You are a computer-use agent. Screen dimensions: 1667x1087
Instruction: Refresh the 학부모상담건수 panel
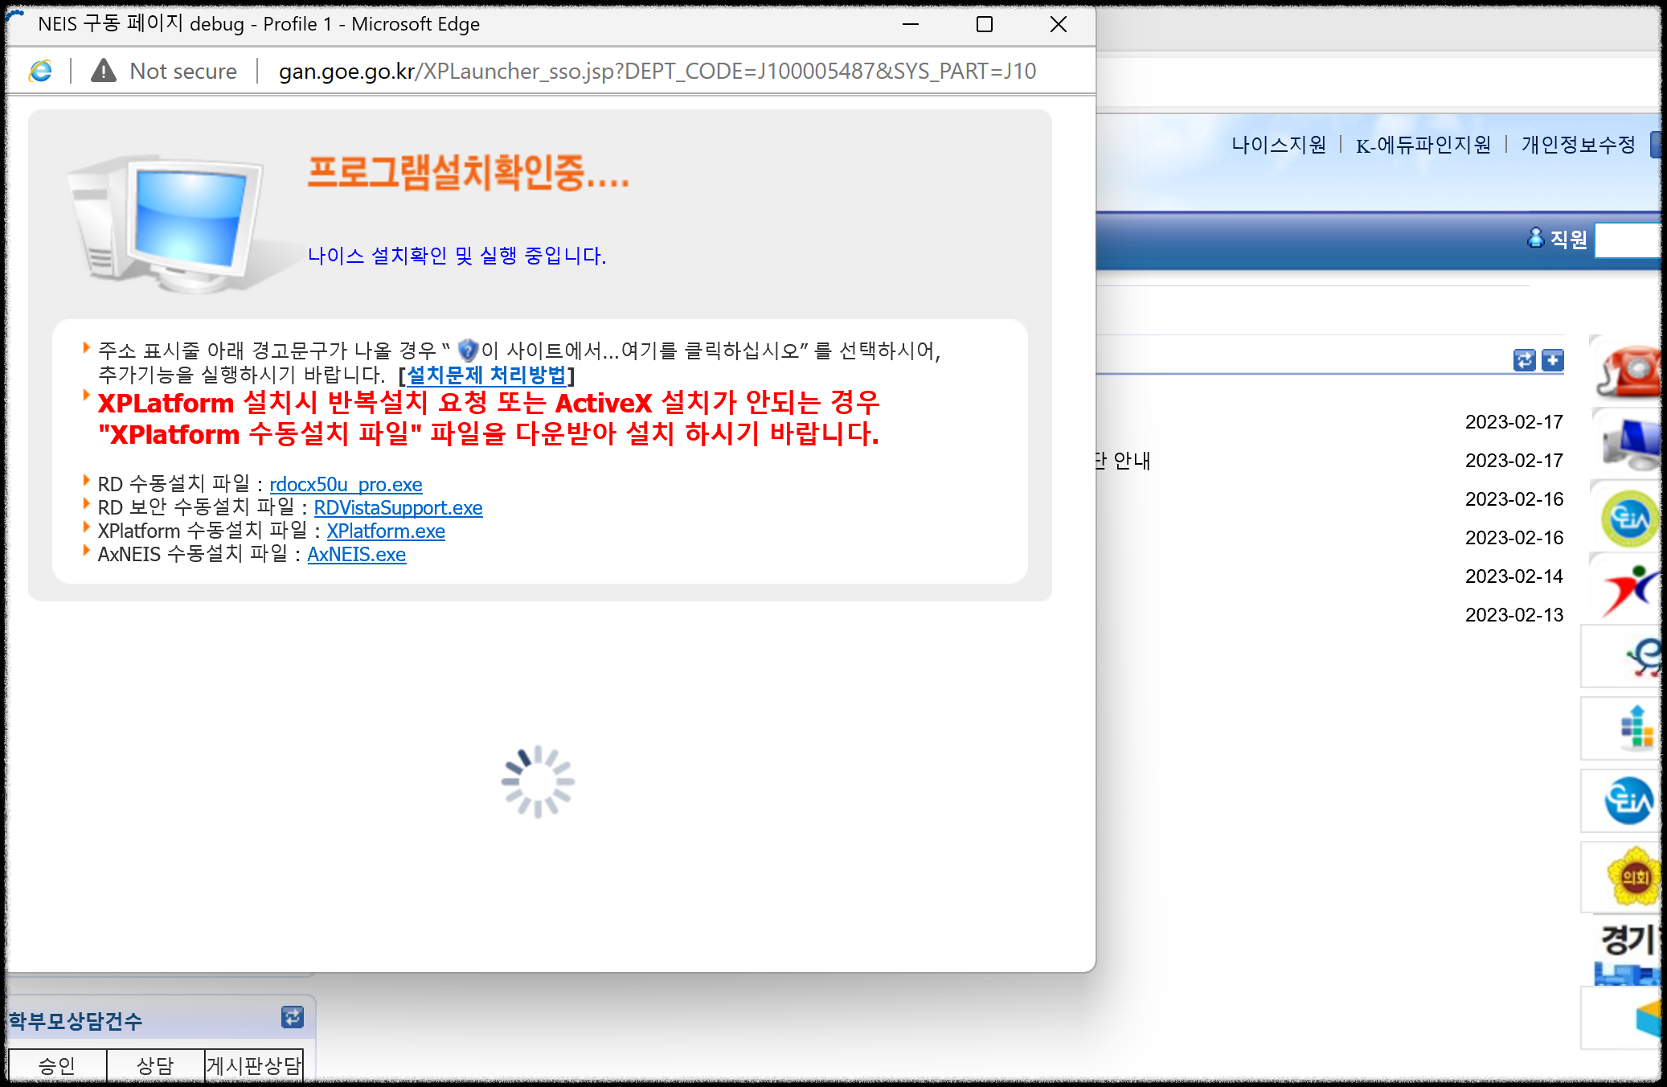(292, 1018)
